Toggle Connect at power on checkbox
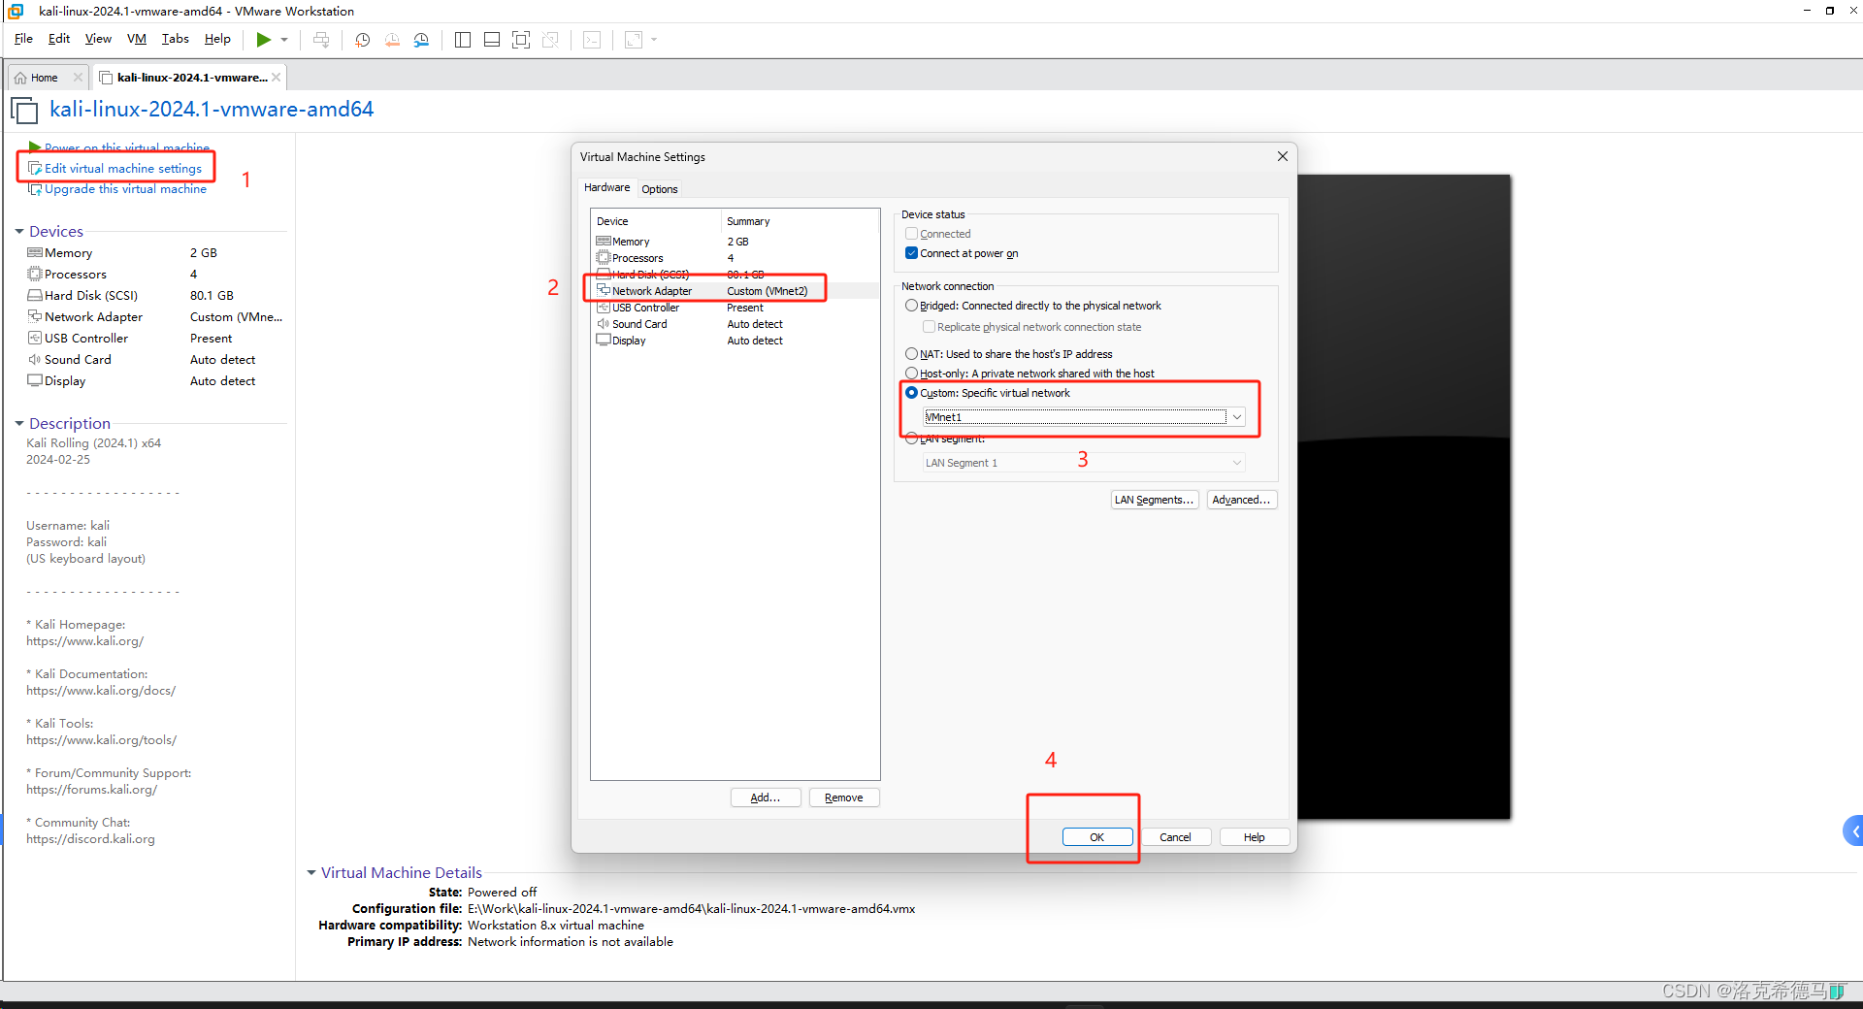 coord(911,253)
